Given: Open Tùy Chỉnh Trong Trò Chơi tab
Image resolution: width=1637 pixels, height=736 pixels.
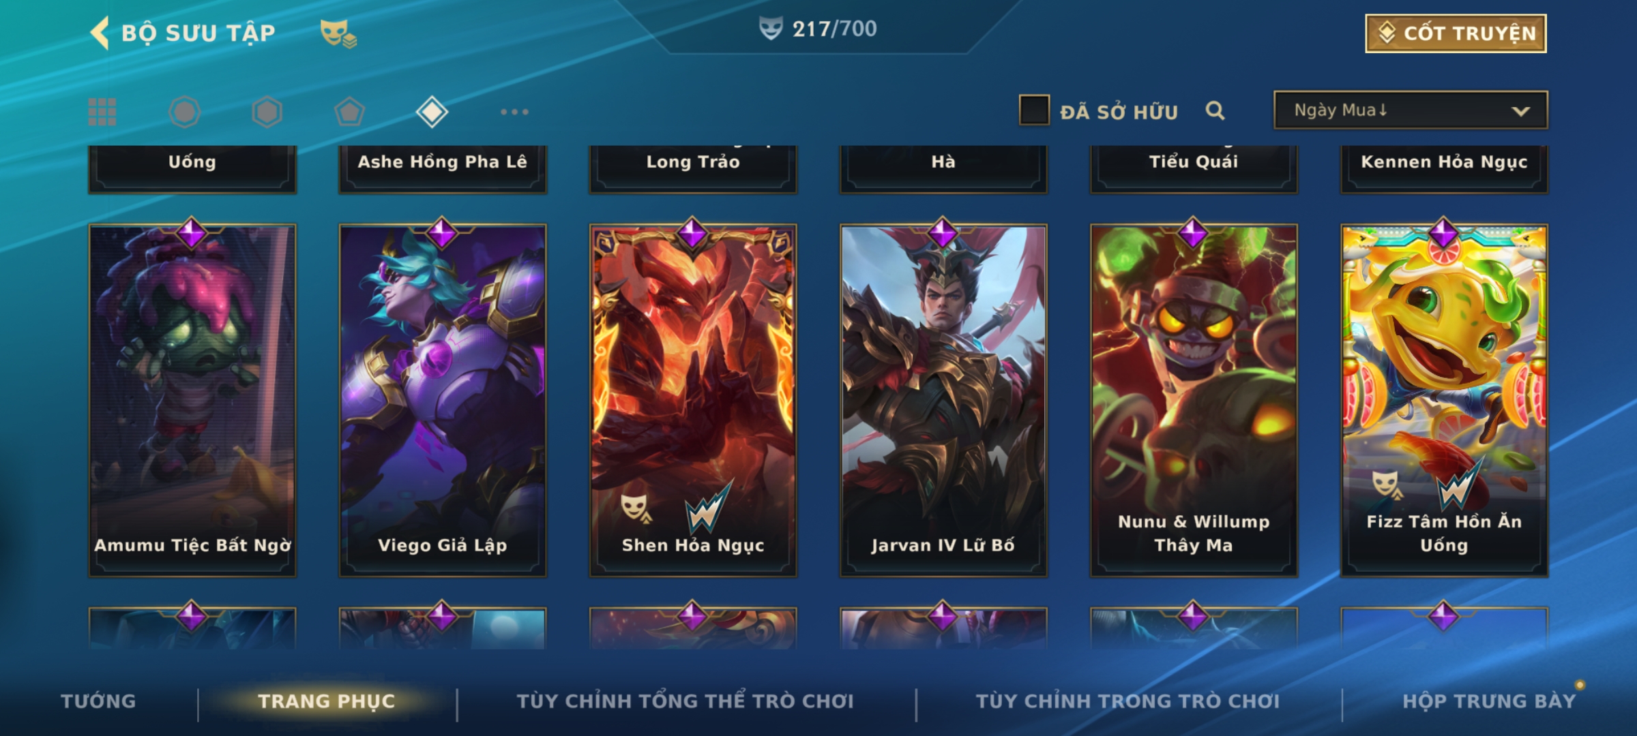Looking at the screenshot, I should [1127, 701].
